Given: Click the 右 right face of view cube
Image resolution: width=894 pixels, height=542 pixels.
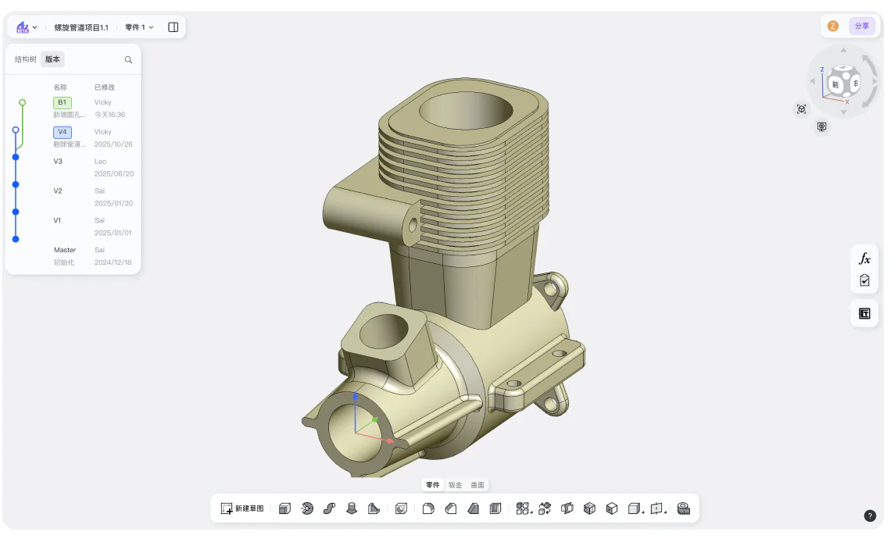Looking at the screenshot, I should tap(855, 84).
